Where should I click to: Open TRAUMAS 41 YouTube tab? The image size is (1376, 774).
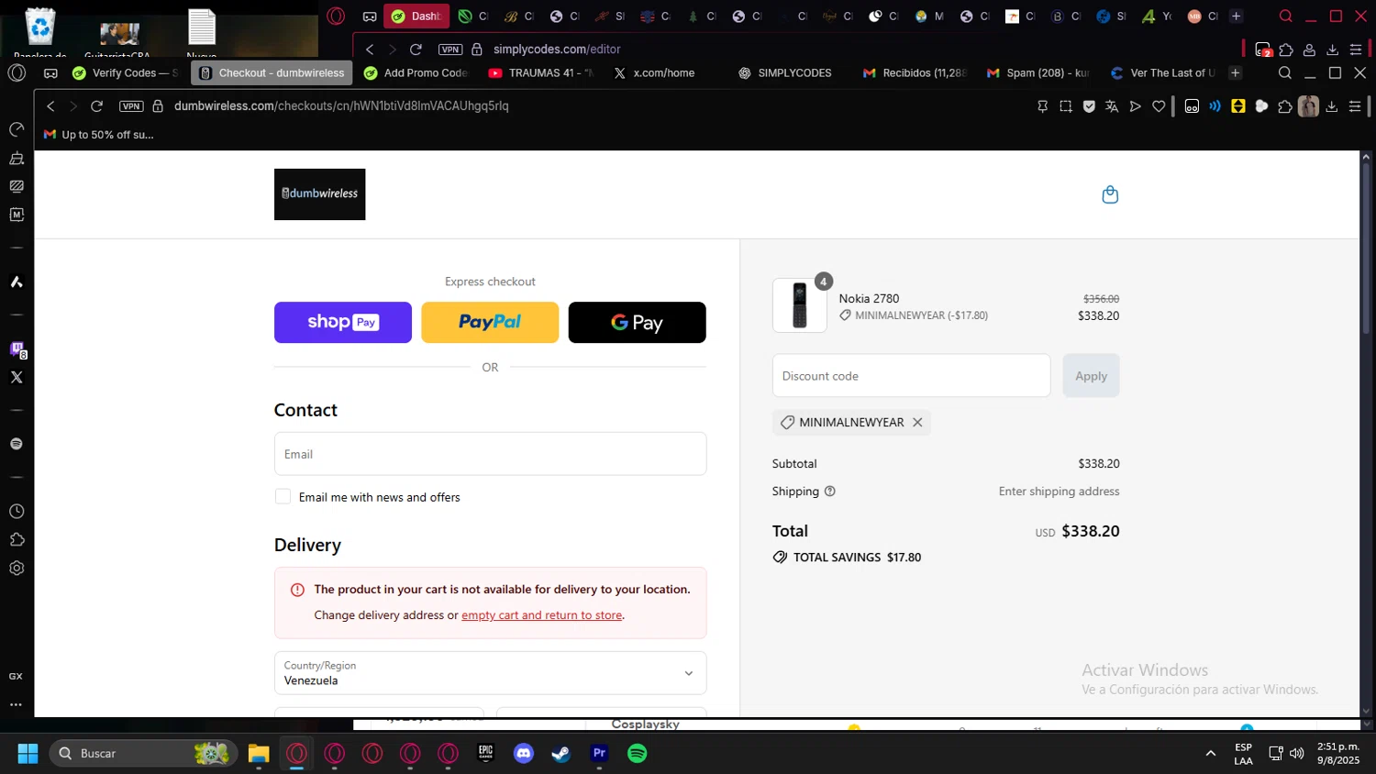[541, 73]
